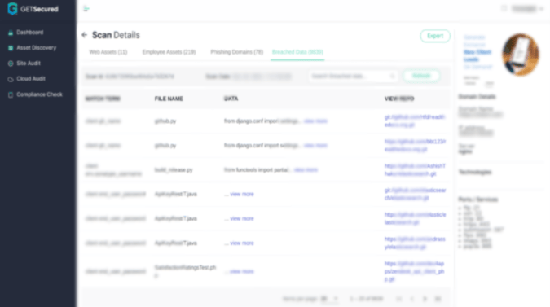550x307 pixels.
Task: Open the user account dropdown at top right
Action: point(527,8)
